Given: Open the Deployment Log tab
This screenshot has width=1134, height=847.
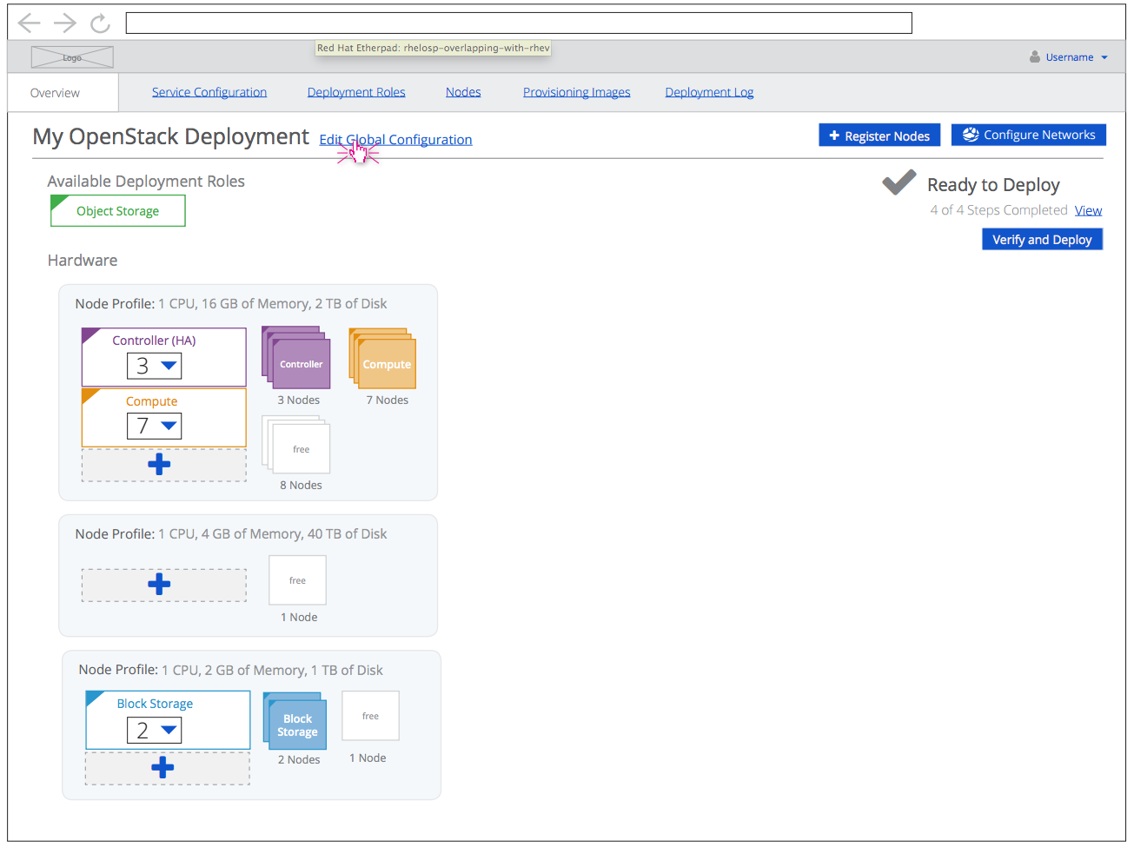Looking at the screenshot, I should tap(709, 92).
